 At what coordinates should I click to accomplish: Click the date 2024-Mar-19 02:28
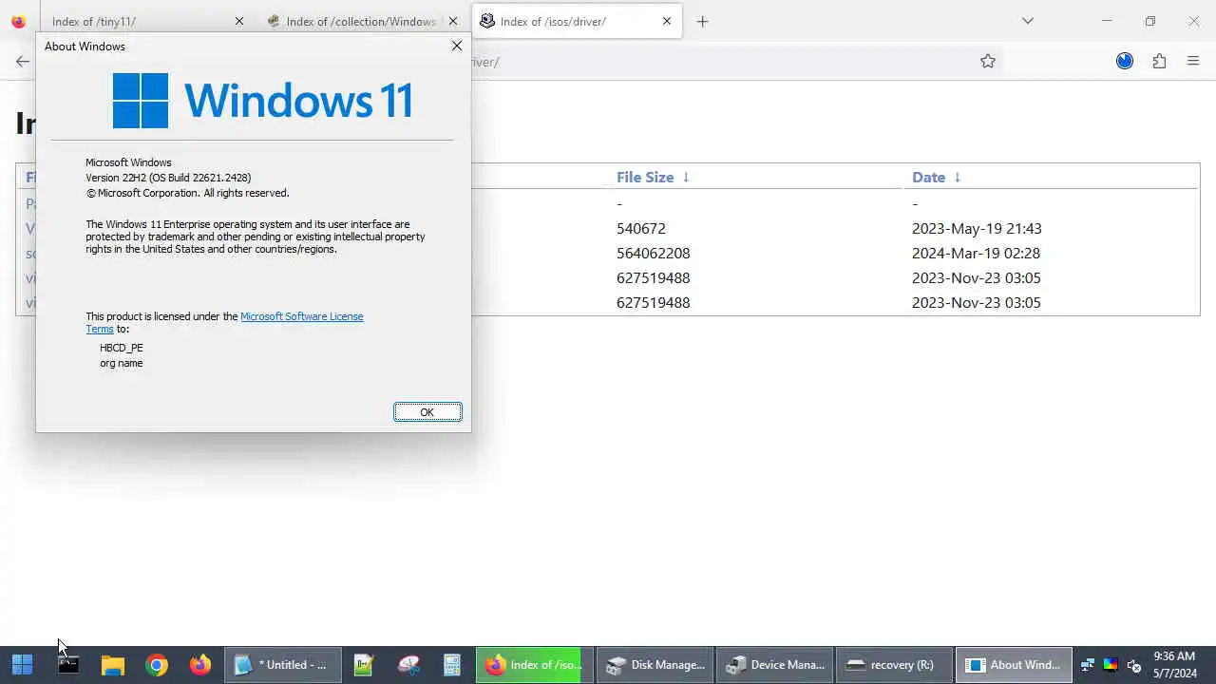(x=976, y=253)
